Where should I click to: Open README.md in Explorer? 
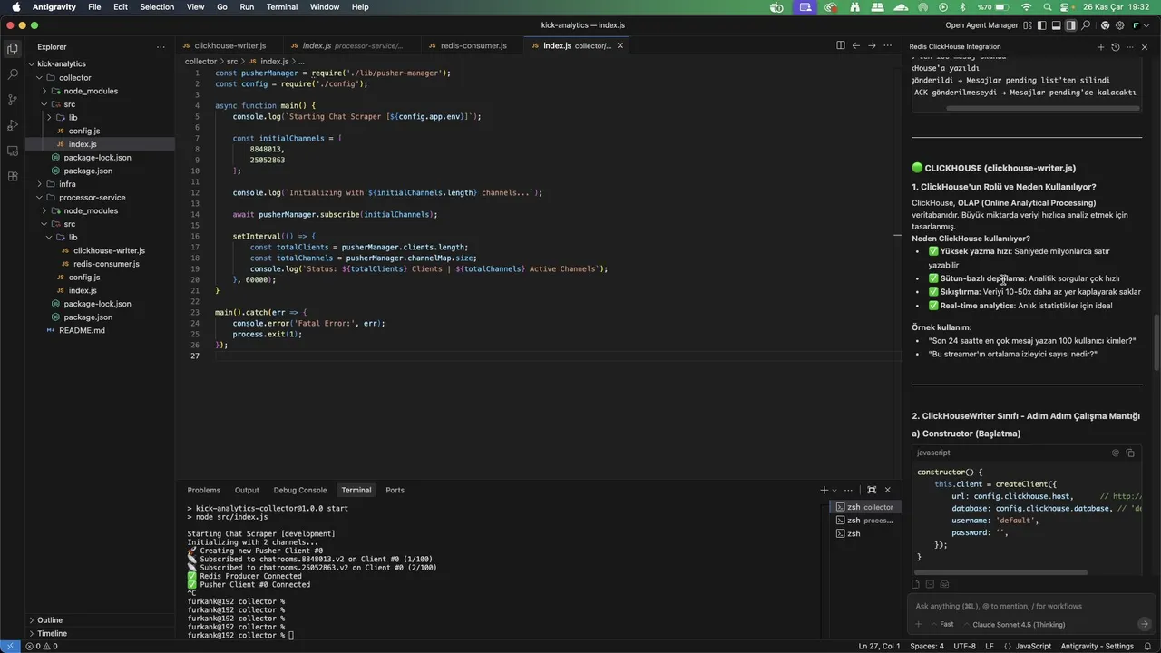tap(82, 330)
